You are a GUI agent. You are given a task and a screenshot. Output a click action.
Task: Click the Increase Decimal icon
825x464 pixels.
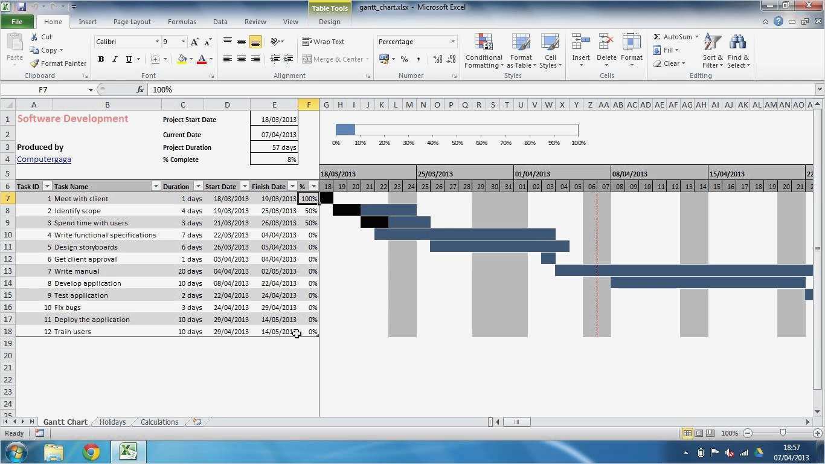coord(437,59)
